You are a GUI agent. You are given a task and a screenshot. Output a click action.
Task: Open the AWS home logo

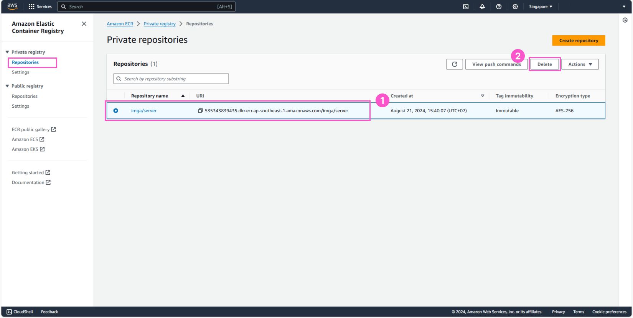click(12, 7)
